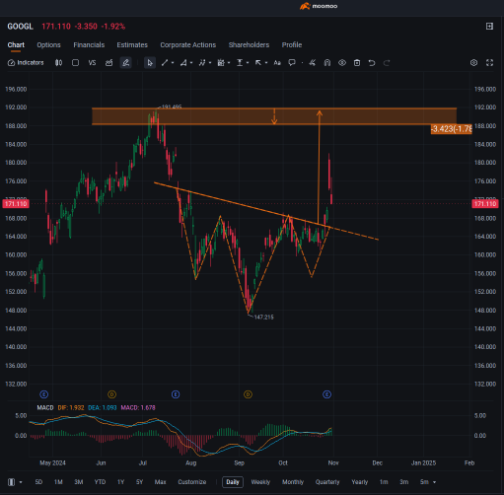Click the dividend D marker near Sep

[248, 394]
